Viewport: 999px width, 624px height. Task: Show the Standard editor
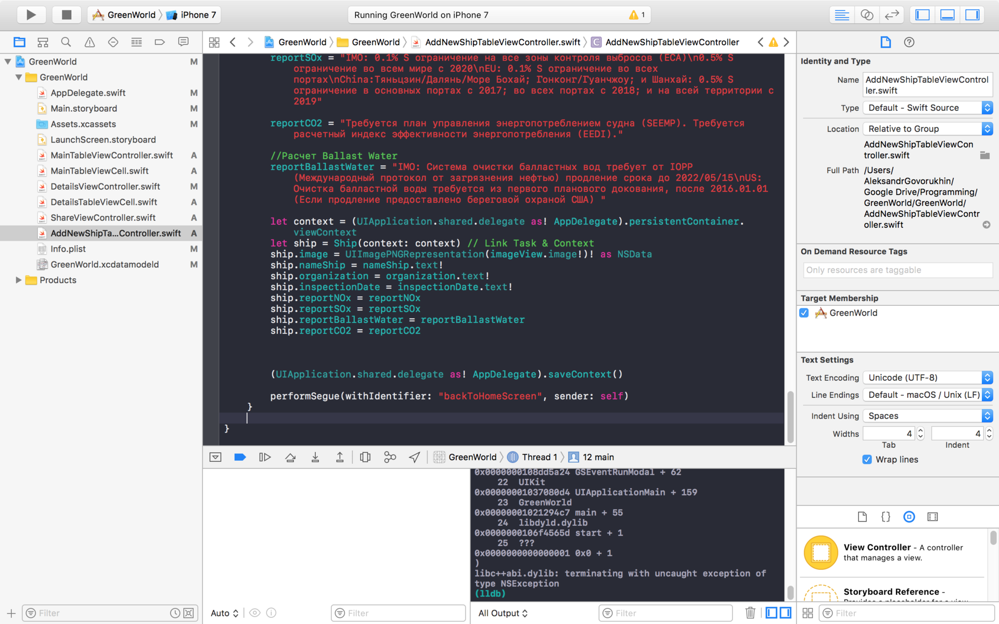(x=842, y=15)
